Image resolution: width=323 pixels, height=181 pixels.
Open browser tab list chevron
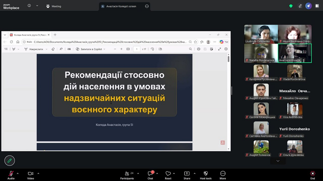(x=5, y=35)
